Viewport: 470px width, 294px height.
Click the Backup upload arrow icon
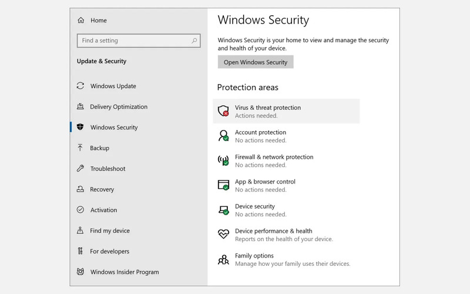(x=80, y=148)
